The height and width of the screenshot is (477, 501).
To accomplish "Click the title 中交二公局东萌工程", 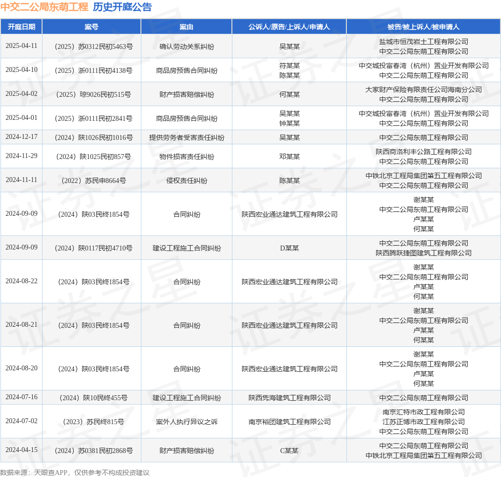I will coord(45,7).
